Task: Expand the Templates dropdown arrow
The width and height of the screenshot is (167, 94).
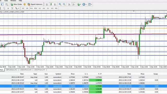Action: tap(92, 4)
